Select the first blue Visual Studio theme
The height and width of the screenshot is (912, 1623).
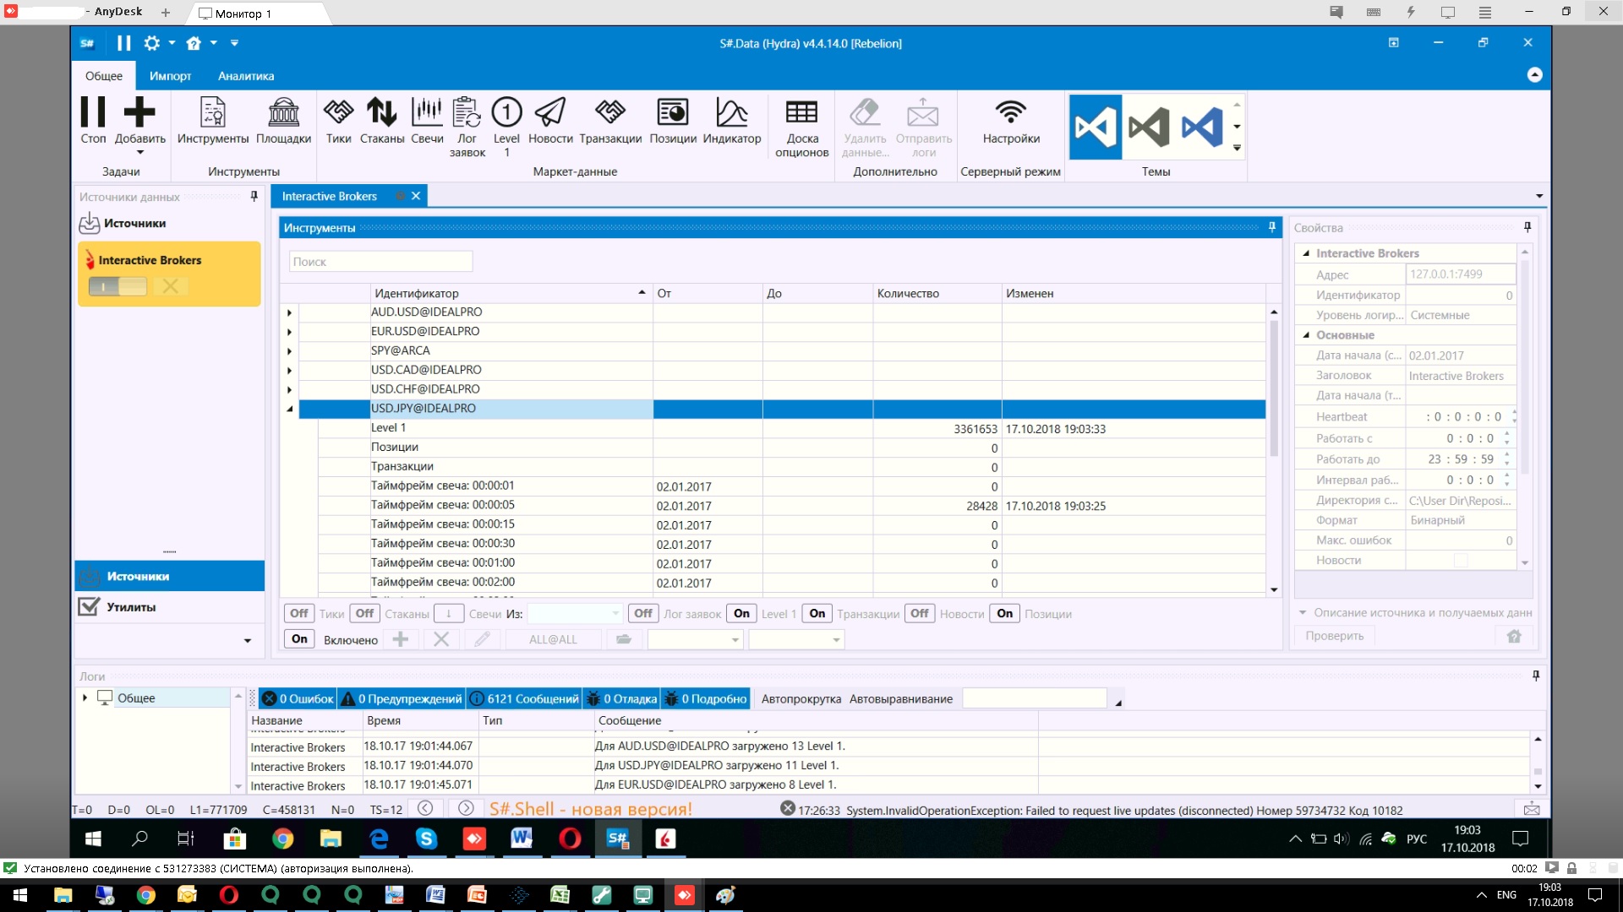click(x=1096, y=128)
